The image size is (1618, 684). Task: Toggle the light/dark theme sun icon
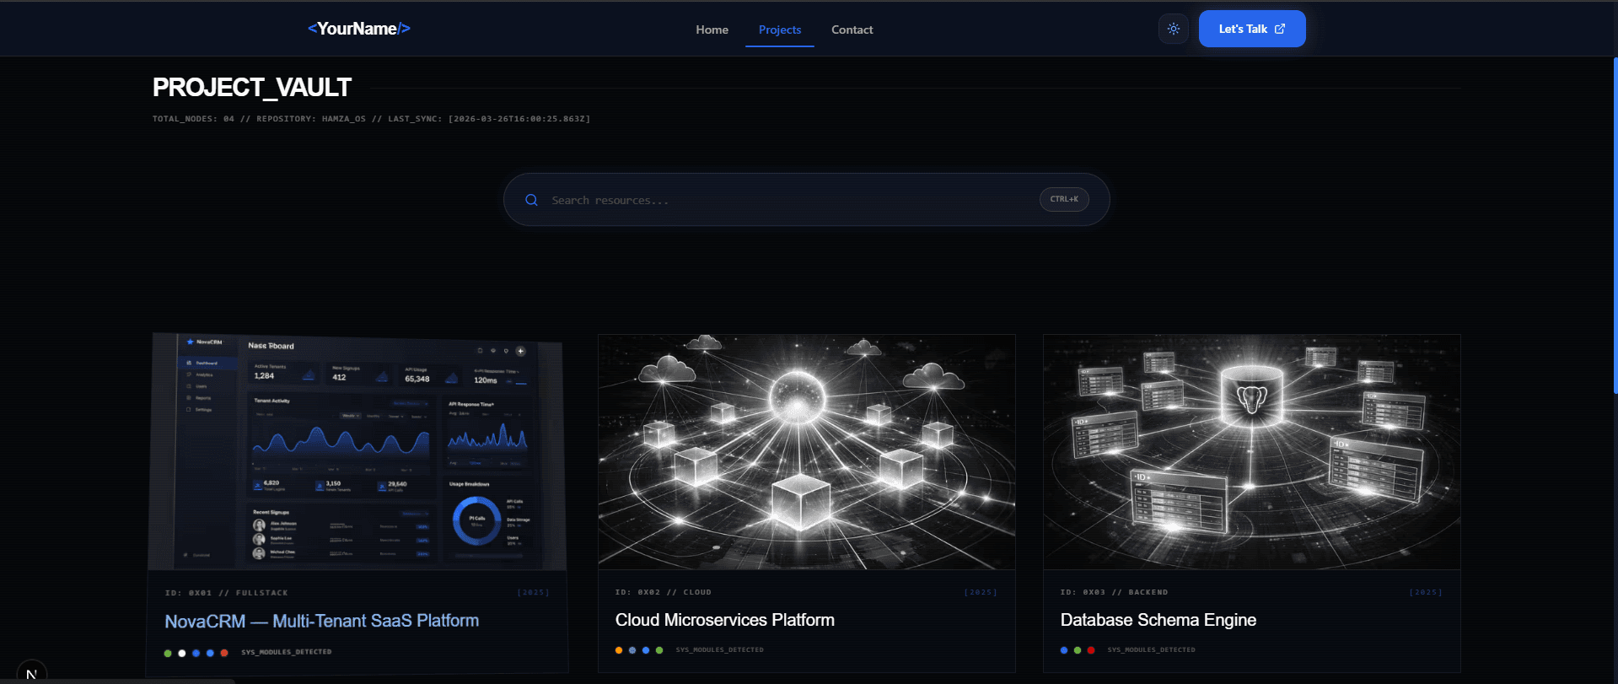[x=1173, y=29]
